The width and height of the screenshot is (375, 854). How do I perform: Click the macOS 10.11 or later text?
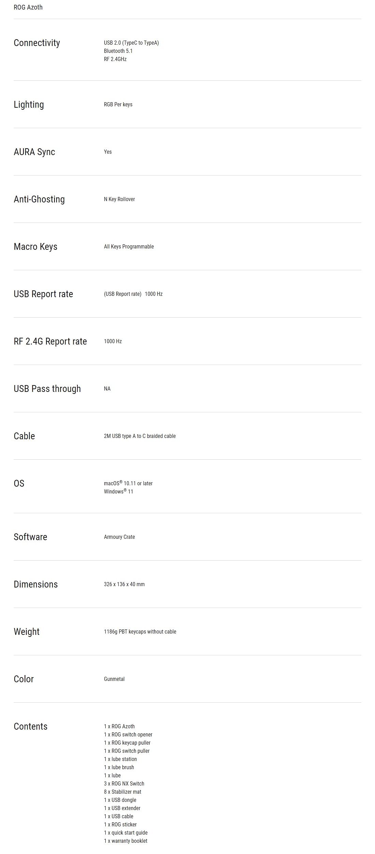tap(128, 483)
